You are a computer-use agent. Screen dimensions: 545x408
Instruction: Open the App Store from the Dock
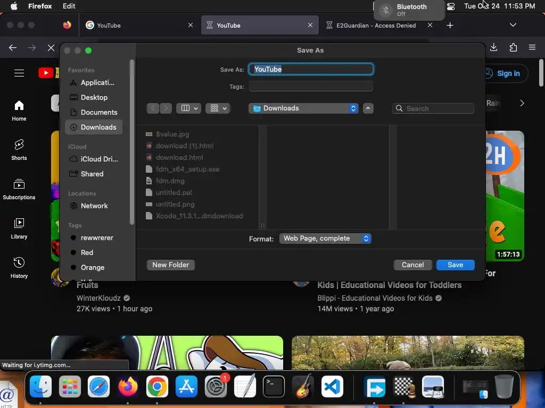point(186,386)
